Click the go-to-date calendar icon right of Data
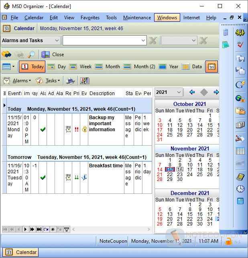This screenshot has height=258, width=248. click(211, 67)
